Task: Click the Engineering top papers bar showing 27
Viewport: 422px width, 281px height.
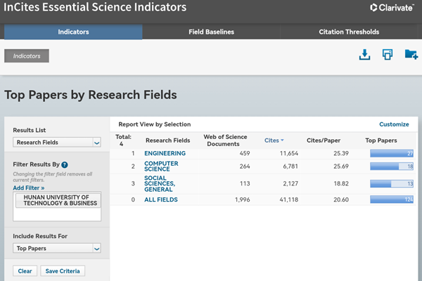Action: point(392,153)
